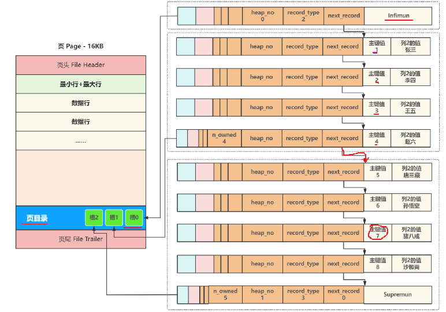
Task: Select the "页尾 File Trailer" block
Action: [x=81, y=239]
